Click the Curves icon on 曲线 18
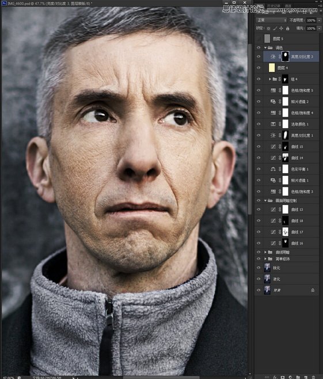The width and height of the screenshot is (323, 379). (x=273, y=221)
